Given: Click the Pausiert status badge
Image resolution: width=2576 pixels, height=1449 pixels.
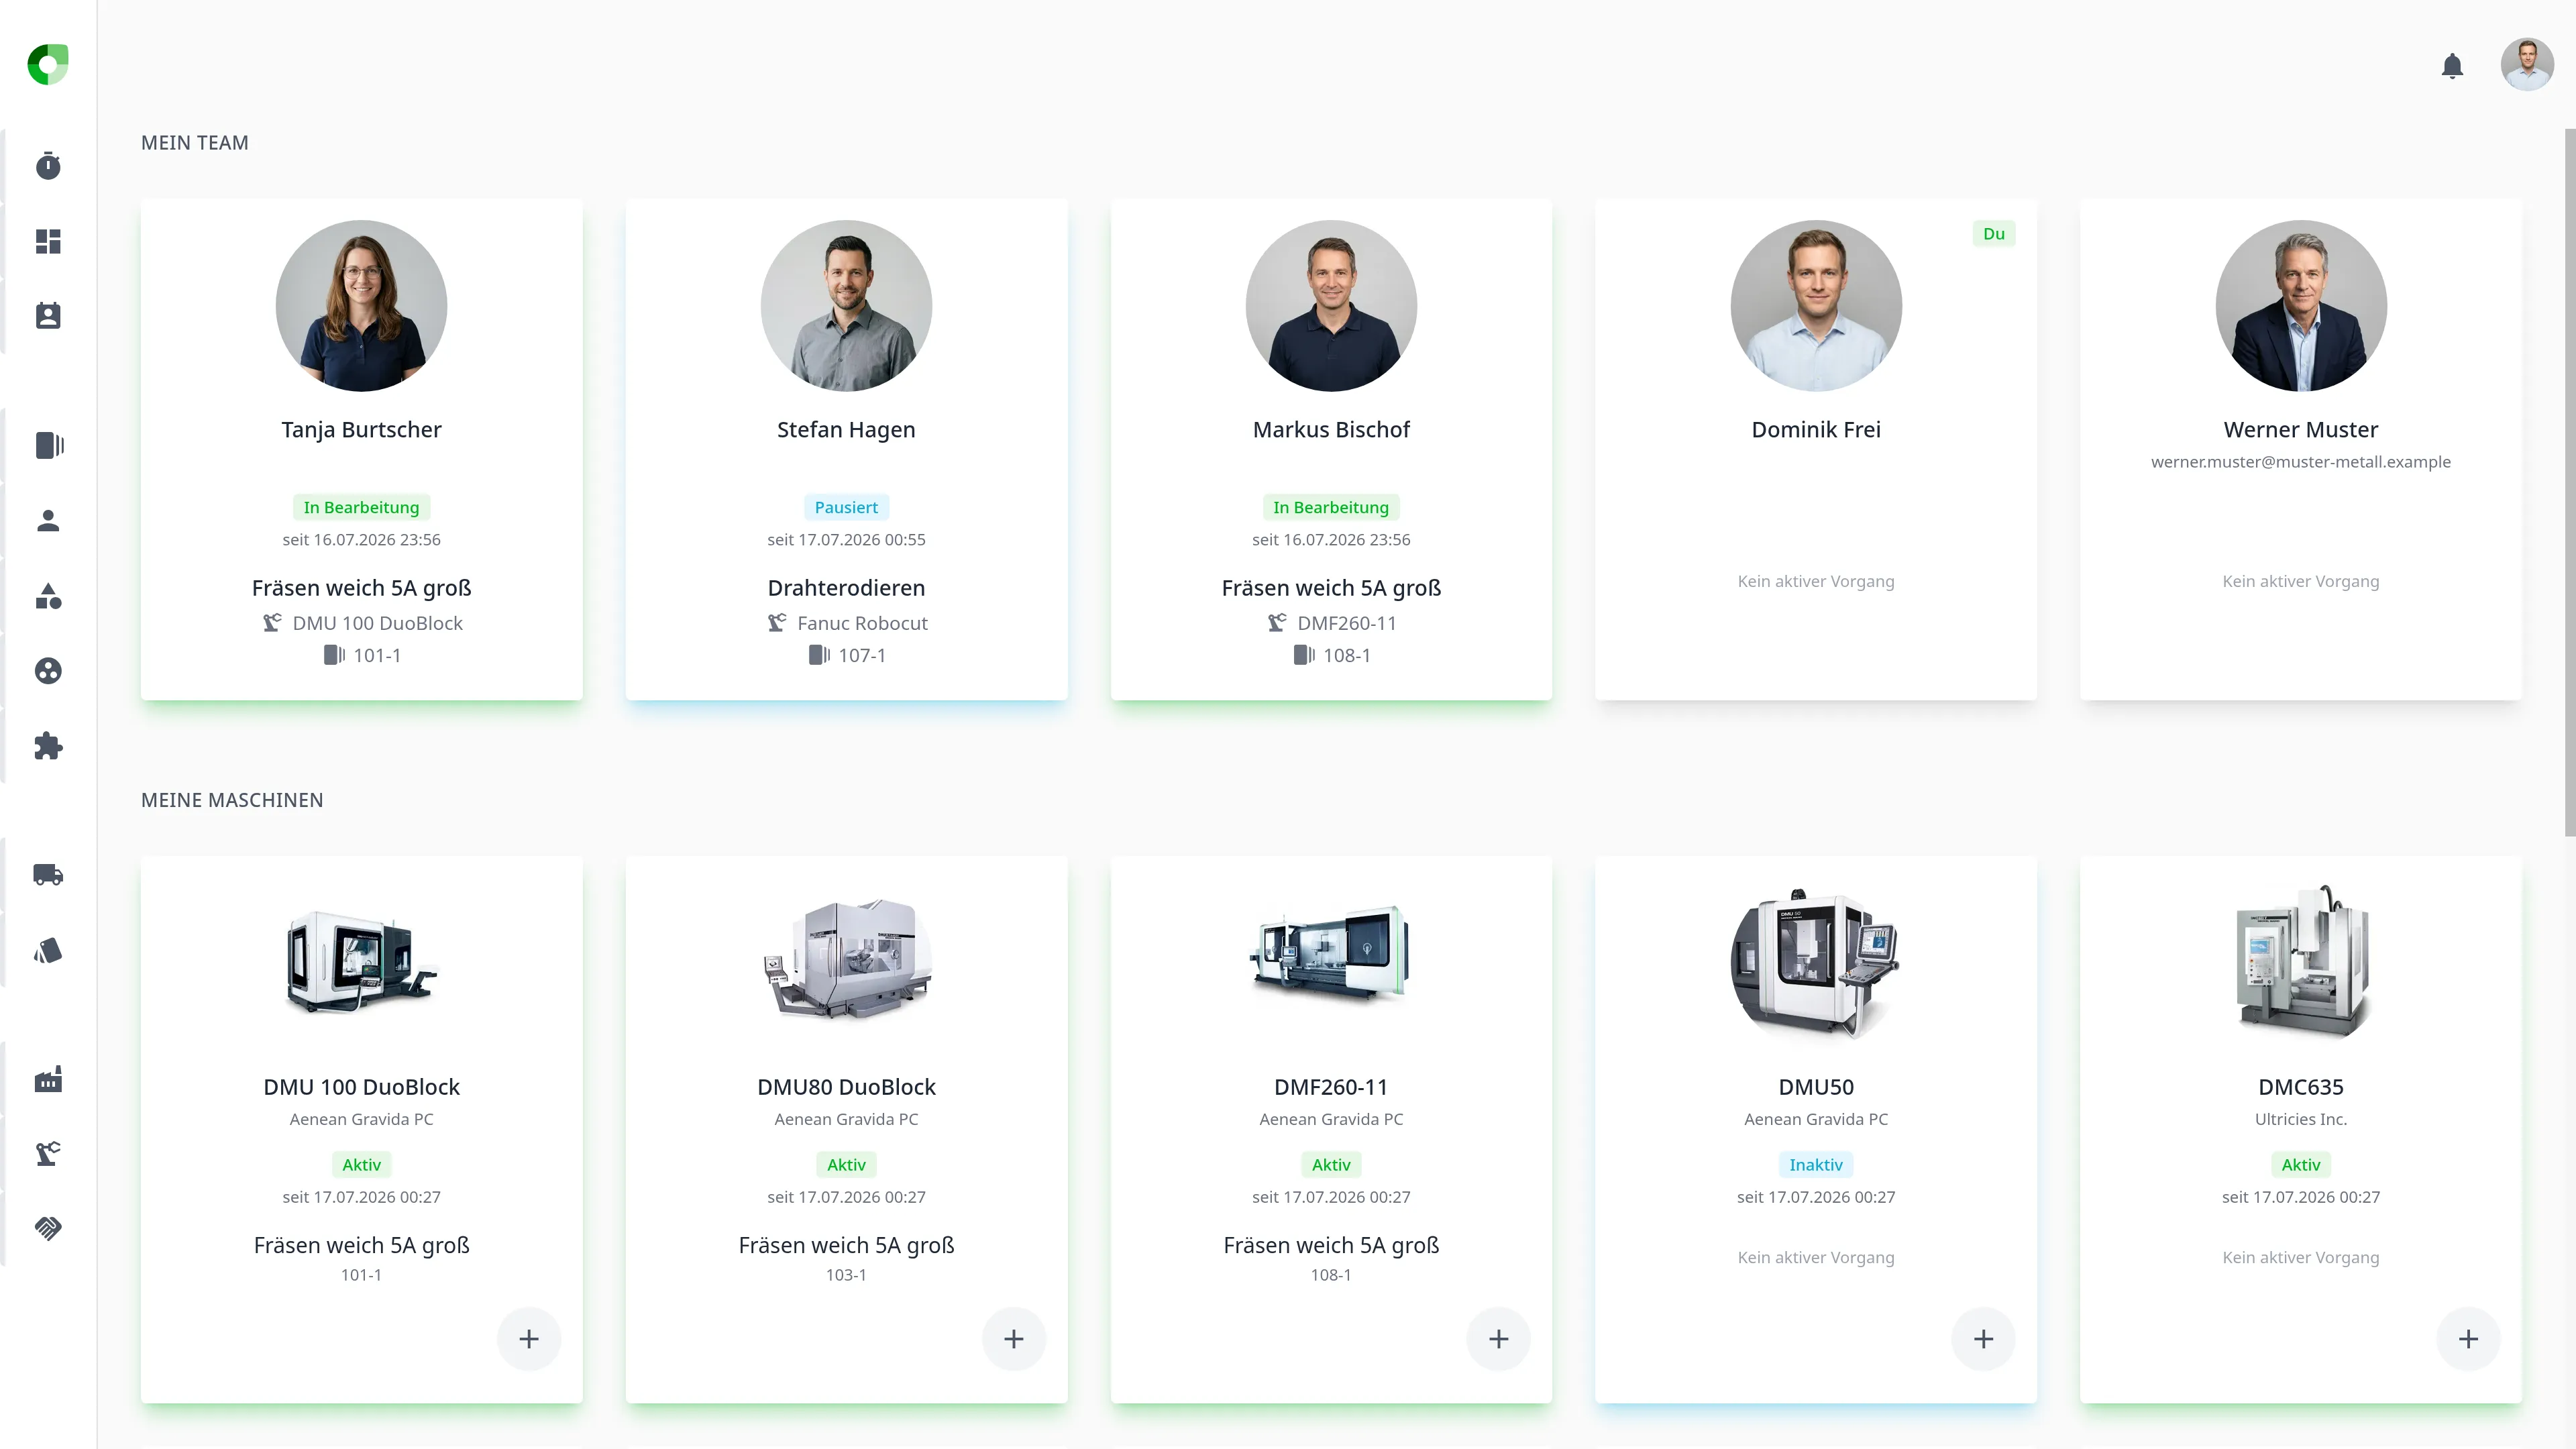Looking at the screenshot, I should [x=846, y=507].
